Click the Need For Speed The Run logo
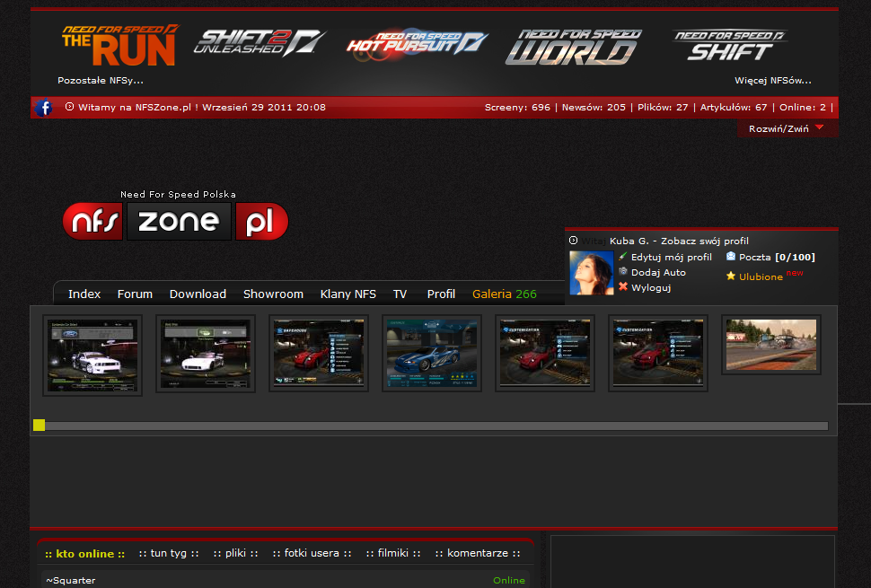The height and width of the screenshot is (588, 871). (x=119, y=45)
